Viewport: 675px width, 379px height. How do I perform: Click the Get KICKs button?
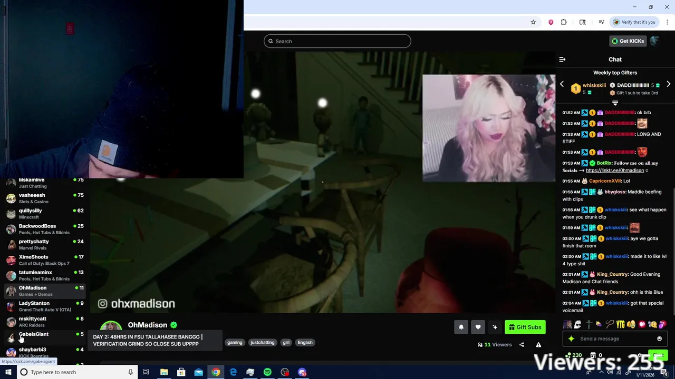click(x=628, y=41)
